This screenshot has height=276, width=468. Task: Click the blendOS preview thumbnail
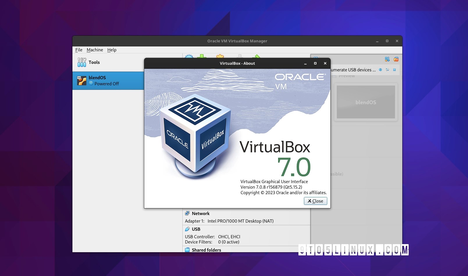click(366, 102)
